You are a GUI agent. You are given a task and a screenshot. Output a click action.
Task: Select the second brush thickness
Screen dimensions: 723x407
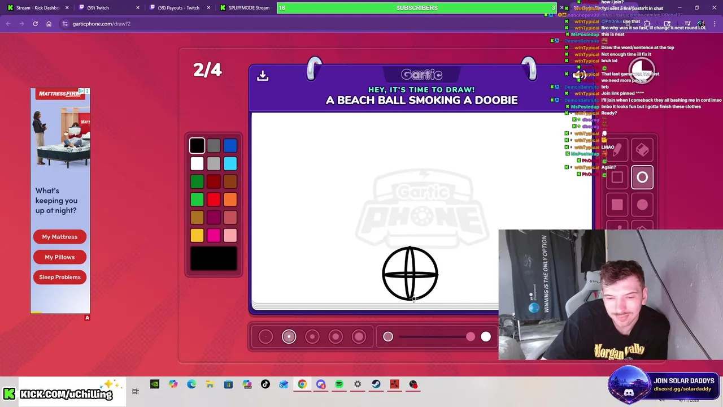(289, 337)
